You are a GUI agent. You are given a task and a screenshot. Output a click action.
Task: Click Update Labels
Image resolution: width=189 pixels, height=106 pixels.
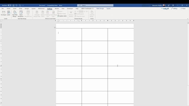[62, 16]
